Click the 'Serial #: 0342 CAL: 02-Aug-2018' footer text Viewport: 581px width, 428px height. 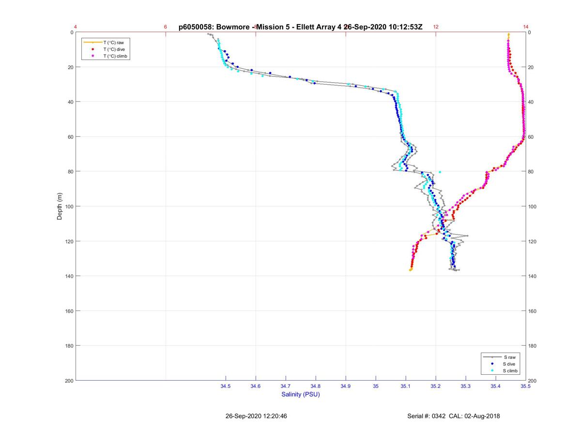454,416
